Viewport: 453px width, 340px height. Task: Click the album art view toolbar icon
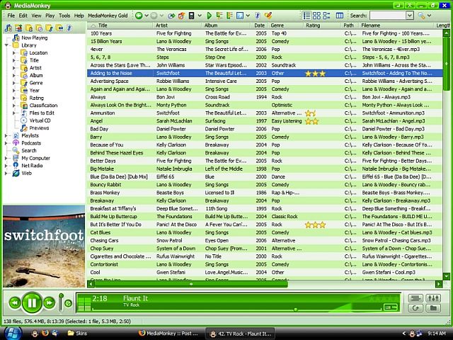[x=240, y=16]
